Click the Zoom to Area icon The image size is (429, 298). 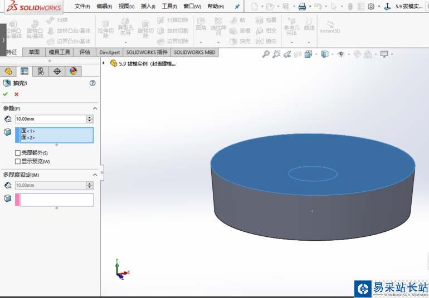pos(276,54)
